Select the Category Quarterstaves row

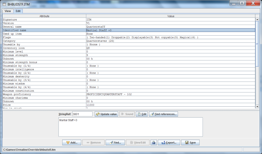(44, 41)
